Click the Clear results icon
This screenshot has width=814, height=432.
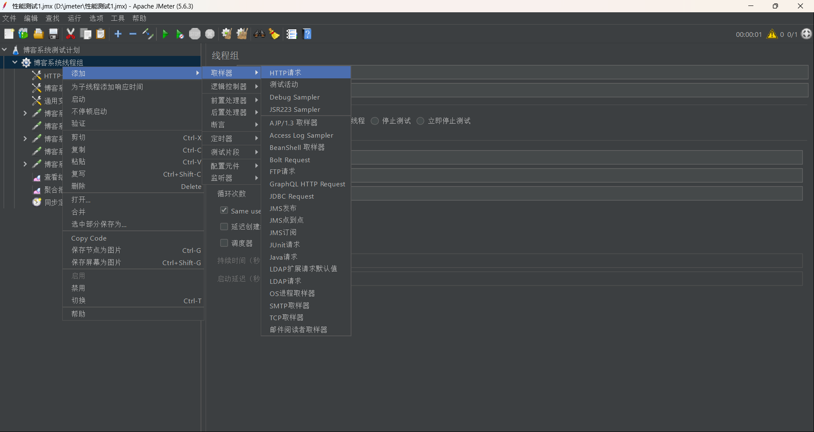227,34
